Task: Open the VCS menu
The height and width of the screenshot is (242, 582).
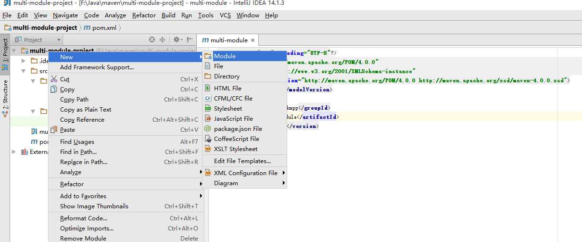Action: [x=226, y=15]
